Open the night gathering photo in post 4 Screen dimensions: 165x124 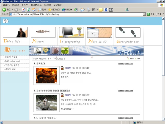coord(46,76)
